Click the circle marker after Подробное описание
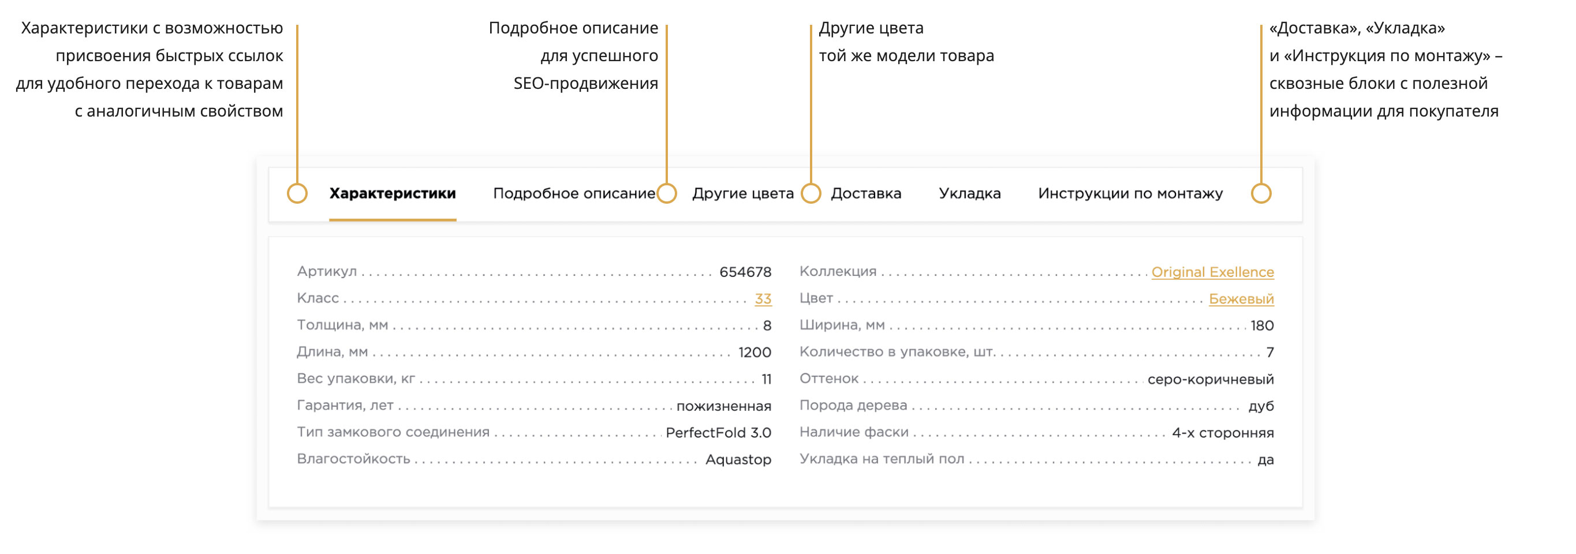1576x554 pixels. pos(667,193)
